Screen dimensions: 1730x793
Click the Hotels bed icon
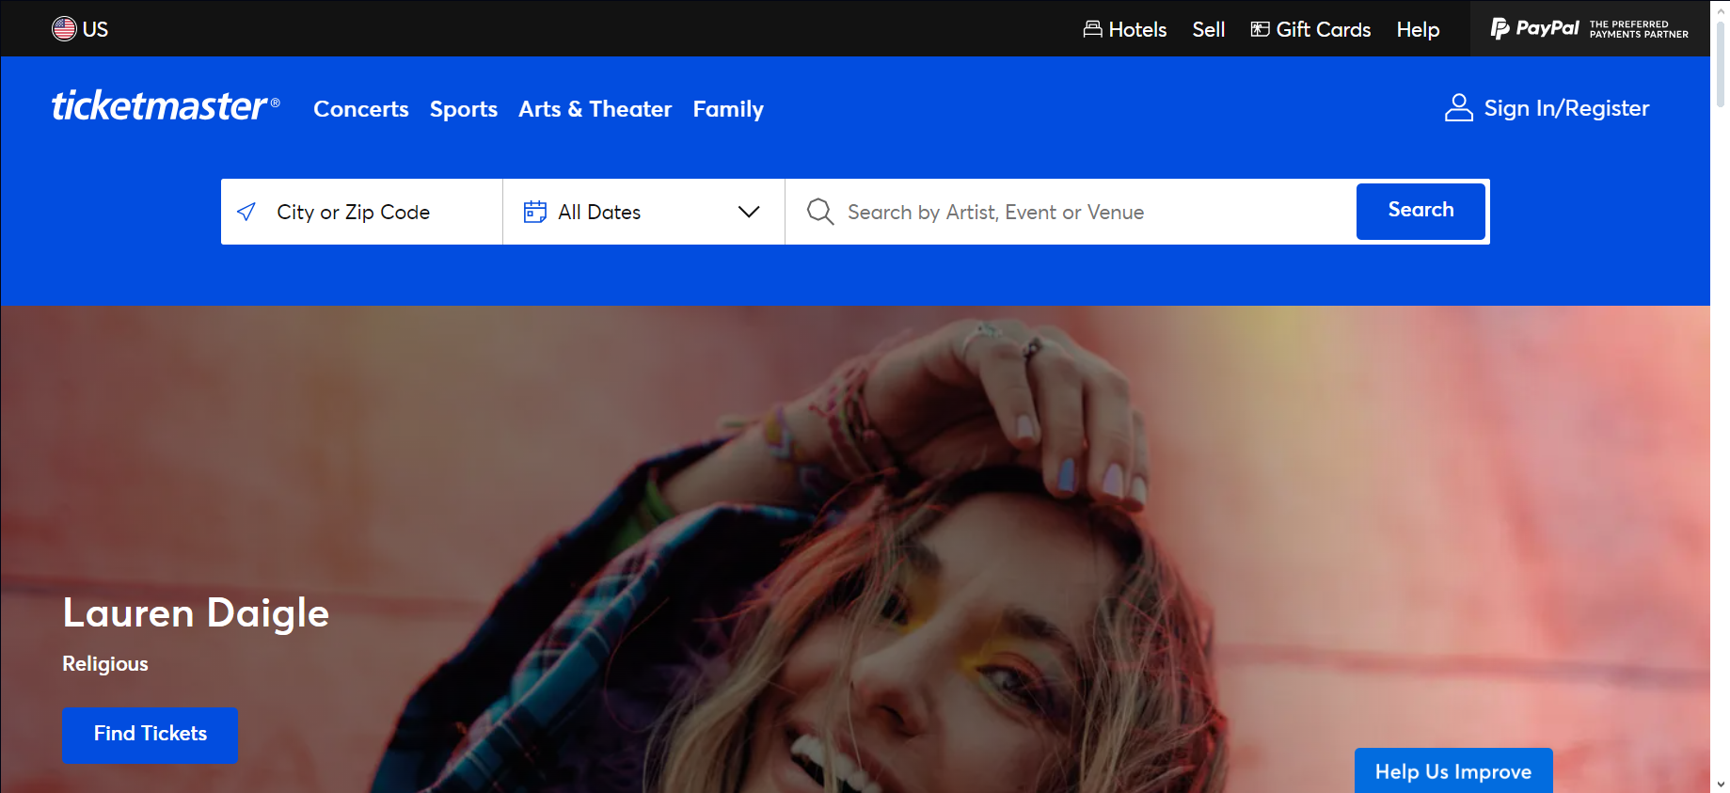[1092, 29]
